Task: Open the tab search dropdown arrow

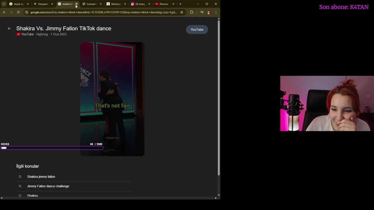Action: pos(4,4)
